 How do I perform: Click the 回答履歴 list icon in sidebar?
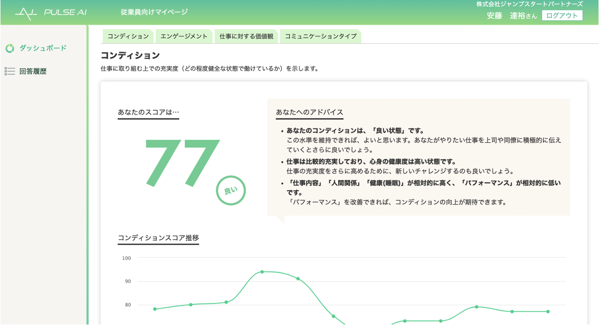tap(10, 71)
